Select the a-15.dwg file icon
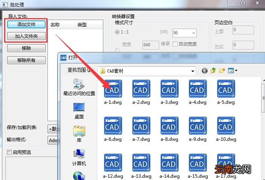This screenshot has width=265, height=180. [198, 163]
